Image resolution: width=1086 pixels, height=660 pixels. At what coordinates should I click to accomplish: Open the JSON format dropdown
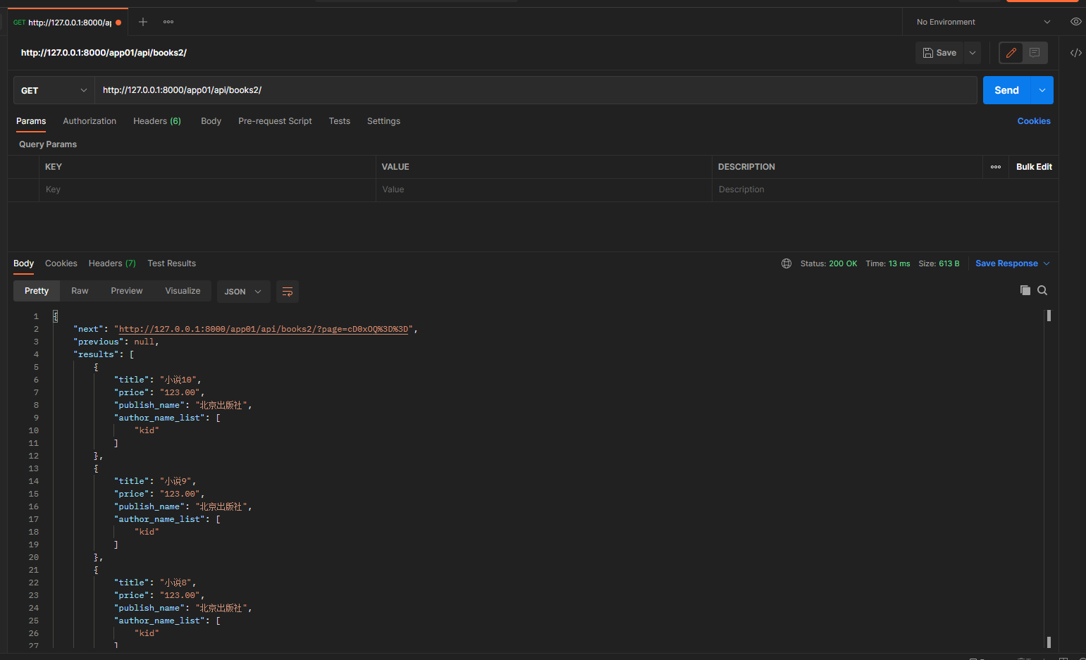(243, 292)
